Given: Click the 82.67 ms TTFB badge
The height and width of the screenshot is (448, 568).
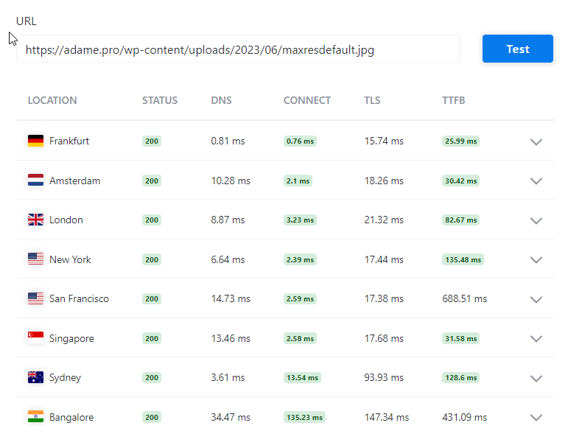Looking at the screenshot, I should click(460, 220).
